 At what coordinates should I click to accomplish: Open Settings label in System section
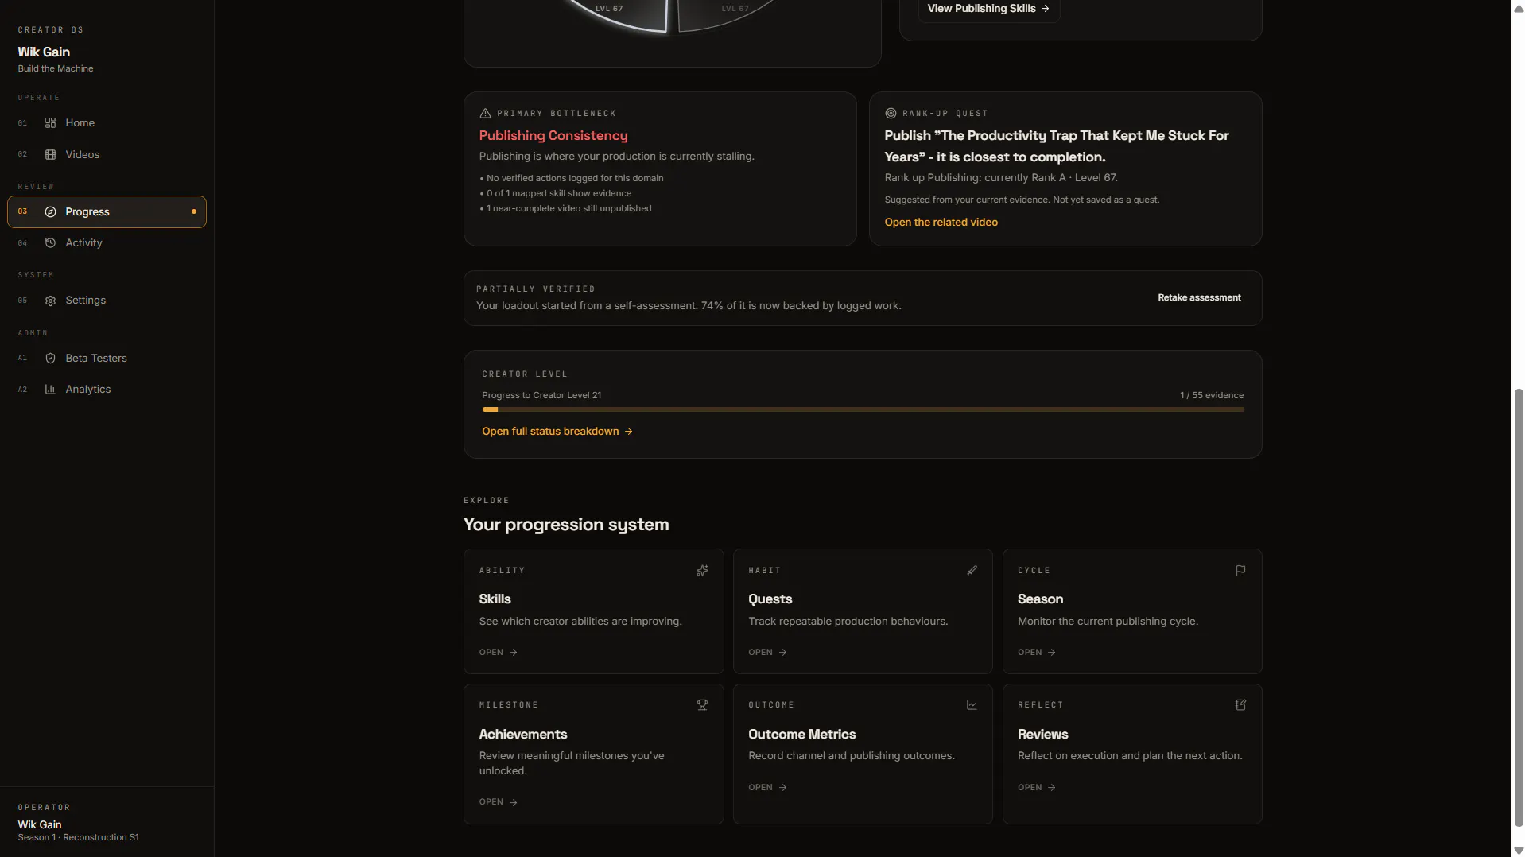click(x=85, y=301)
